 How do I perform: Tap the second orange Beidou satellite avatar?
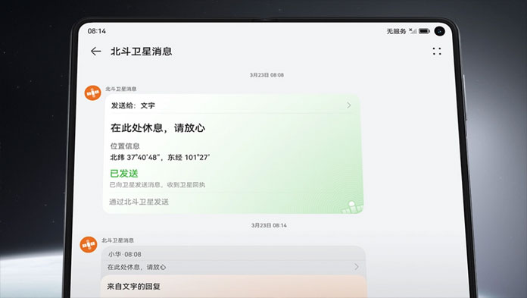pos(89,244)
